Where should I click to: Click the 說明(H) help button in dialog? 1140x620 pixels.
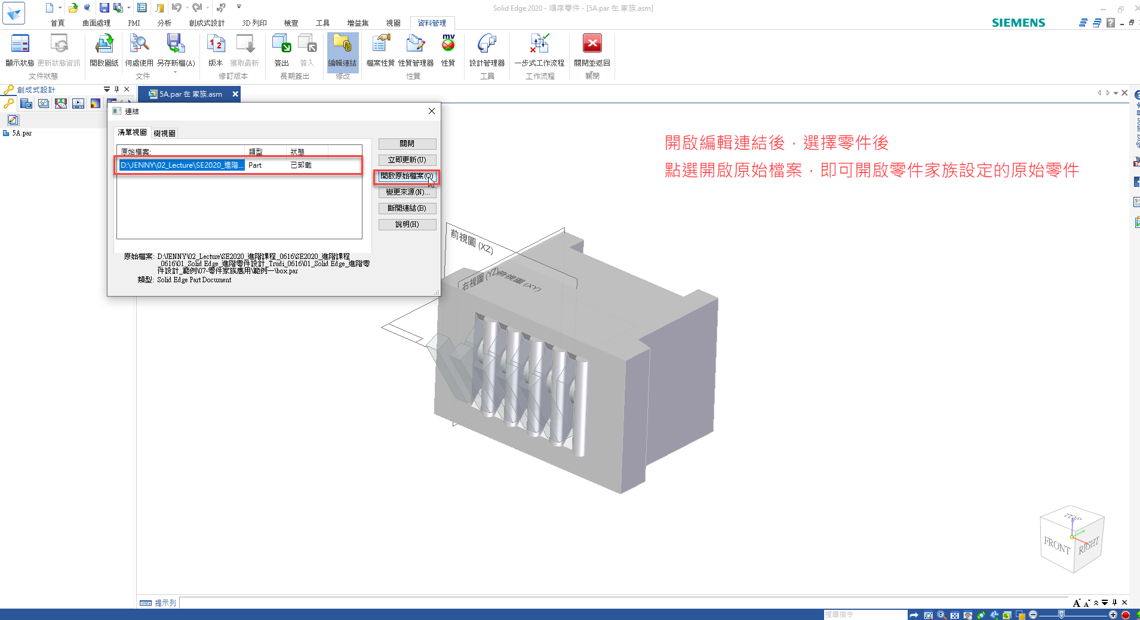point(407,224)
